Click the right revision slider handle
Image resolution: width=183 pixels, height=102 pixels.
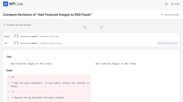point(101,27)
